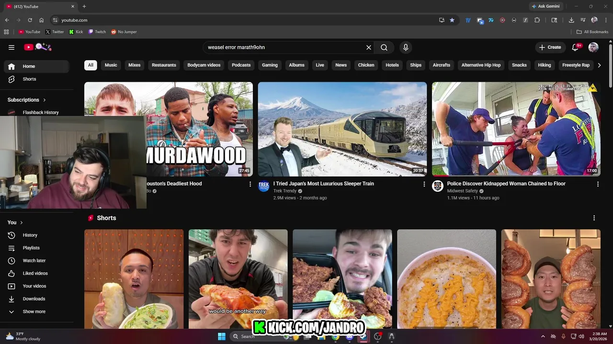
Task: Open Japan sleeper train video thumbnail
Action: (342, 129)
